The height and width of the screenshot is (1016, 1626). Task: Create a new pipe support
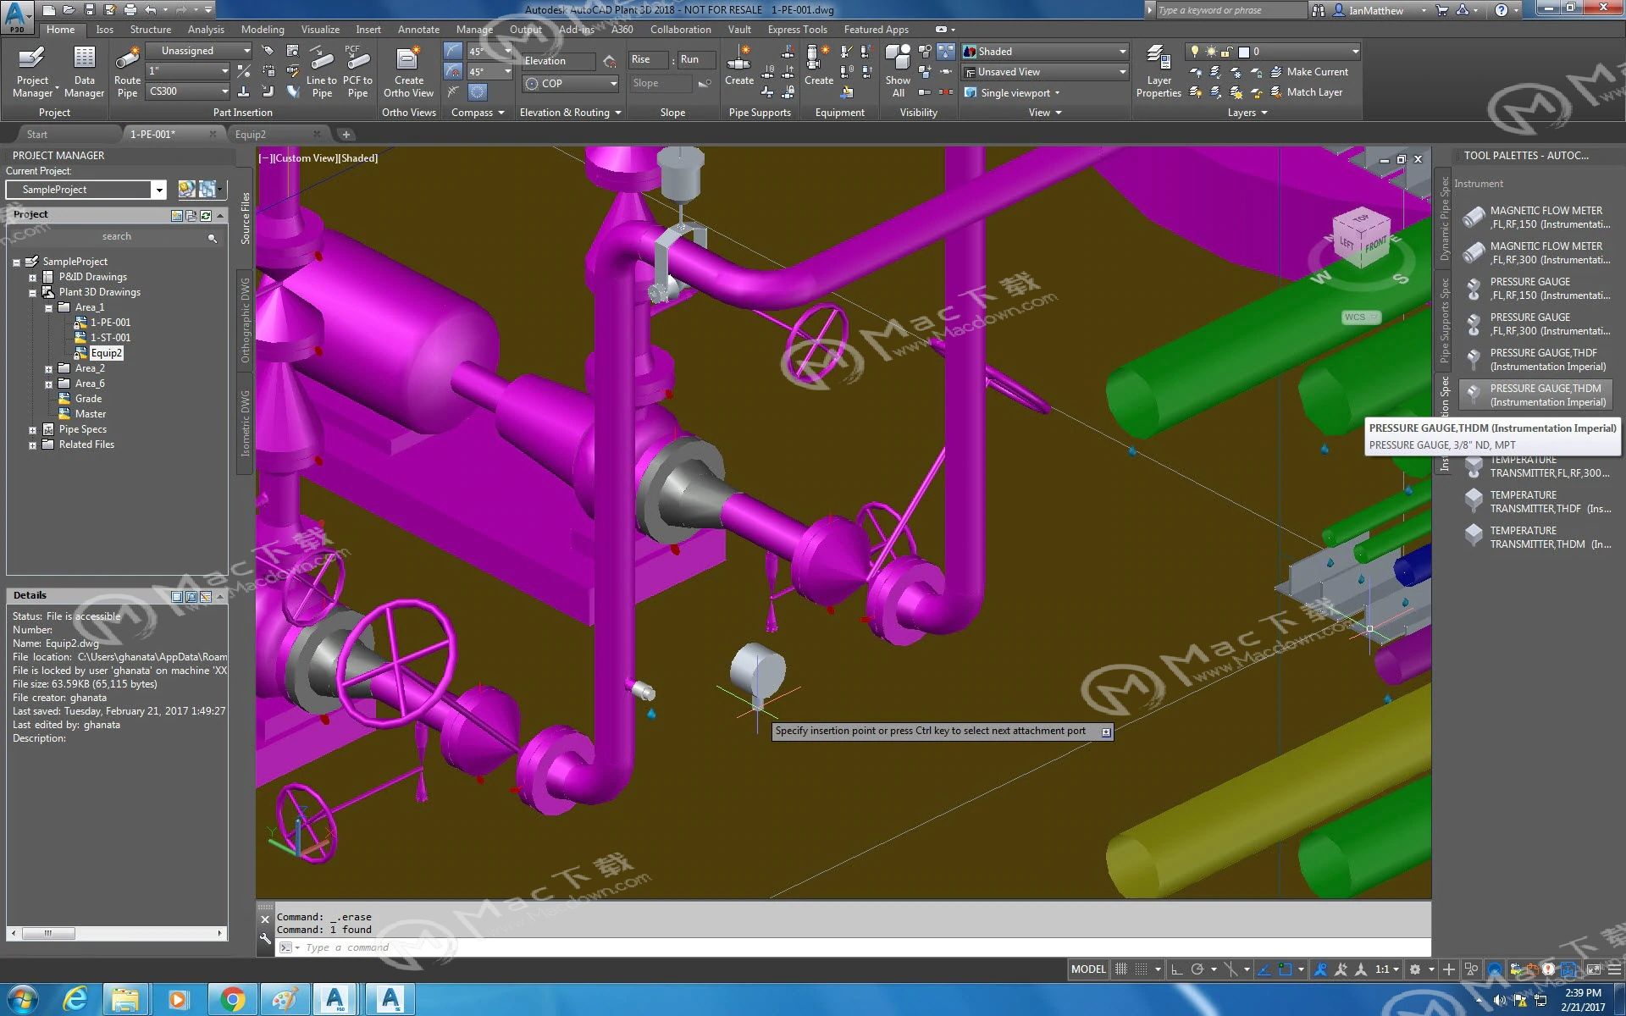738,66
